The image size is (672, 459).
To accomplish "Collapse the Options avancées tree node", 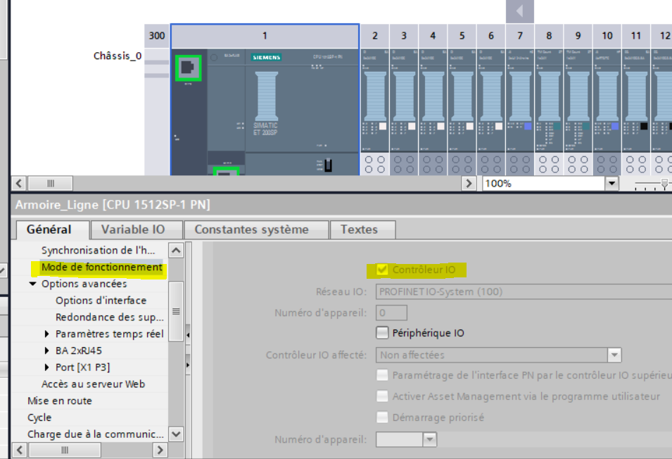I will 32,284.
